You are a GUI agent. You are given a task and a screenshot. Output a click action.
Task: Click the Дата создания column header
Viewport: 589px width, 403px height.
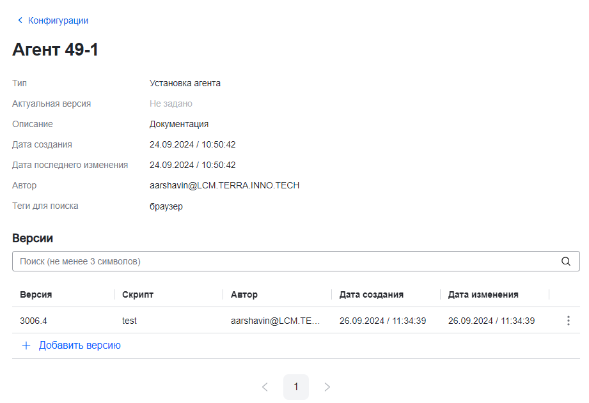(x=372, y=294)
